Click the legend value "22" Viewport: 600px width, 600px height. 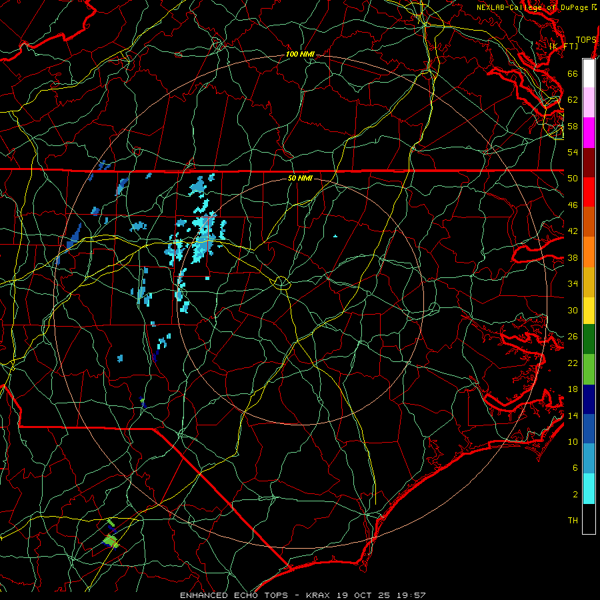click(573, 363)
